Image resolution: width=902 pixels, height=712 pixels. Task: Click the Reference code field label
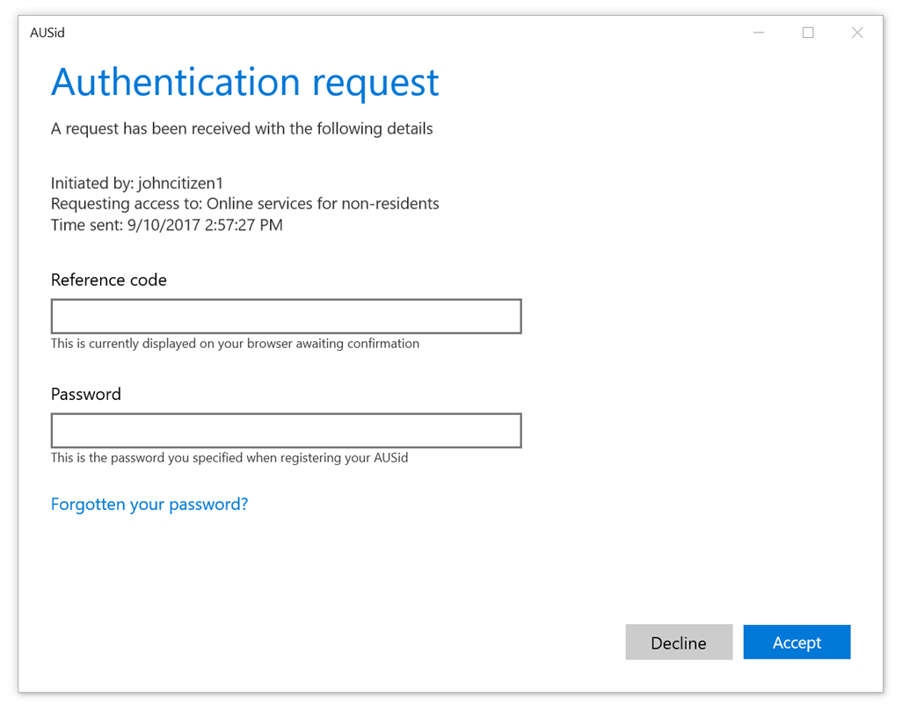click(109, 280)
